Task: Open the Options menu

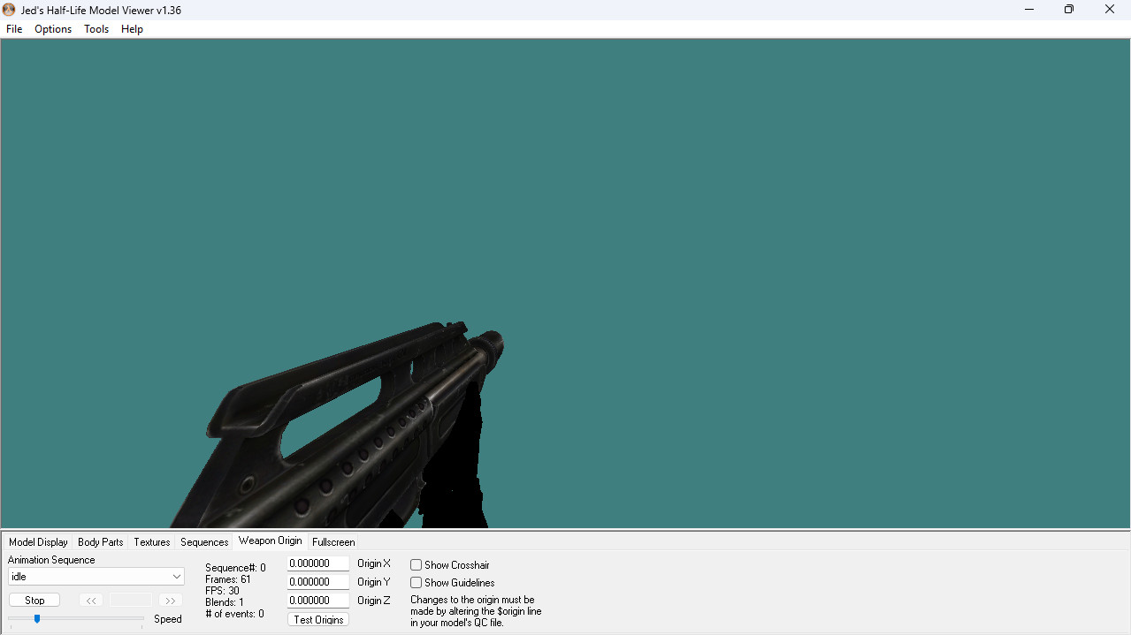Action: pos(53,29)
